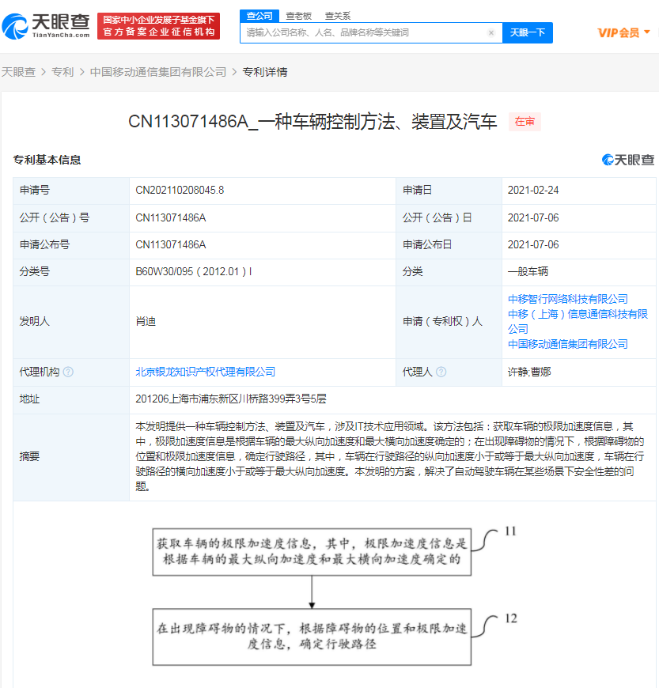The image size is (659, 688).
Task: Switch to the 查老板 search tab
Action: click(x=298, y=17)
